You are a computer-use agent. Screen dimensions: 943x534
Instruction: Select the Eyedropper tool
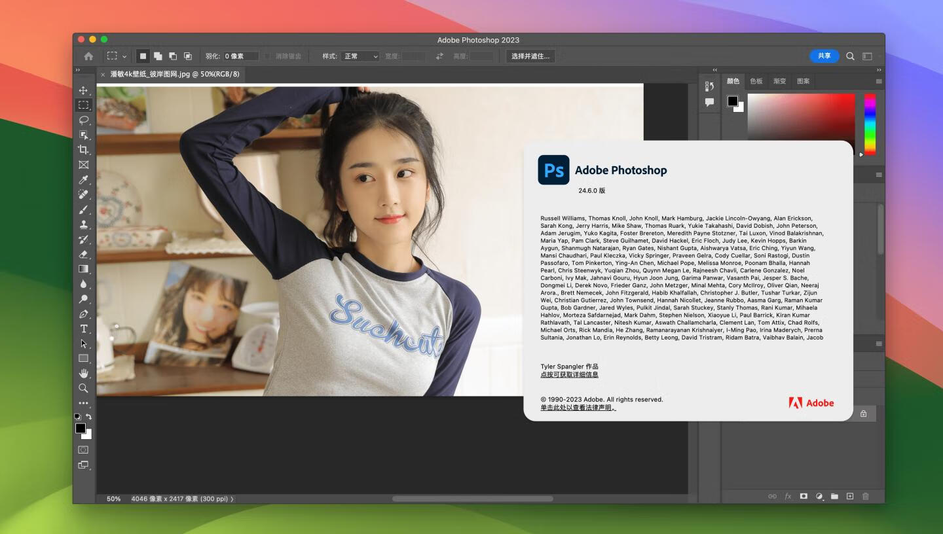click(83, 179)
